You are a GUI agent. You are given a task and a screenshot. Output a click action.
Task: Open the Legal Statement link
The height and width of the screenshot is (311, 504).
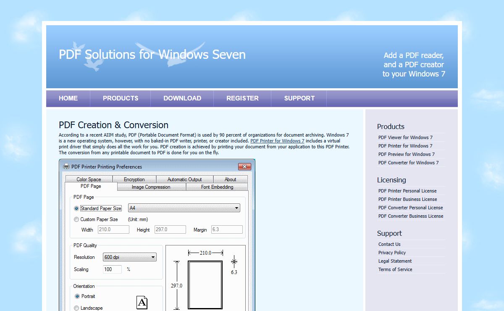(395, 261)
